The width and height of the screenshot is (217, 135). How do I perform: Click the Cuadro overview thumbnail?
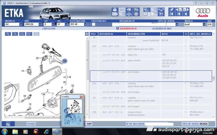pyautogui.click(x=72, y=112)
